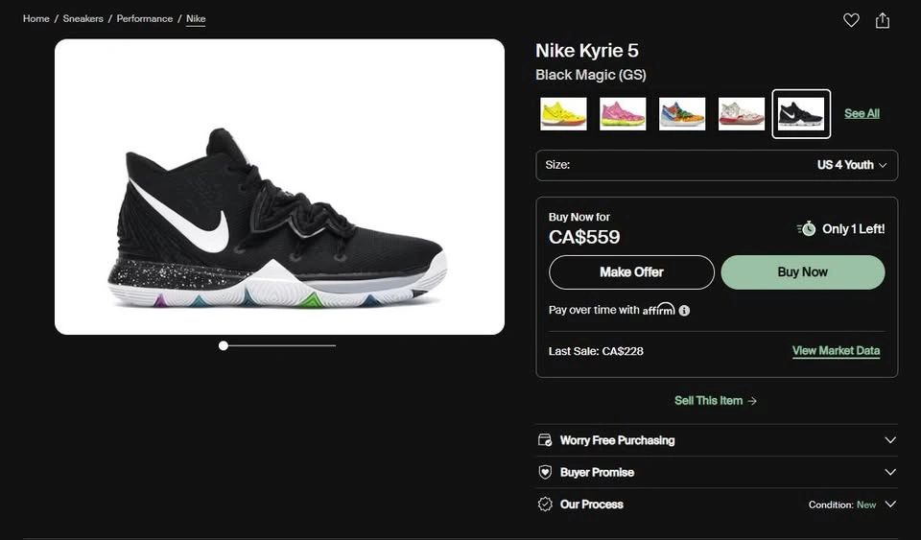Open Performance breadcrumb link
Image resolution: width=921 pixels, height=540 pixels.
click(x=145, y=19)
